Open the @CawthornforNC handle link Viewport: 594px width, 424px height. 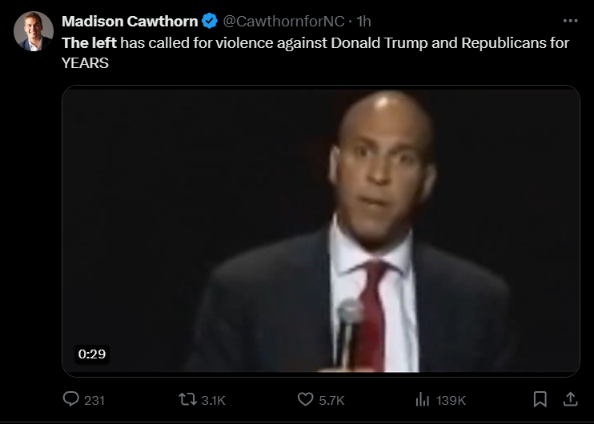pos(283,21)
